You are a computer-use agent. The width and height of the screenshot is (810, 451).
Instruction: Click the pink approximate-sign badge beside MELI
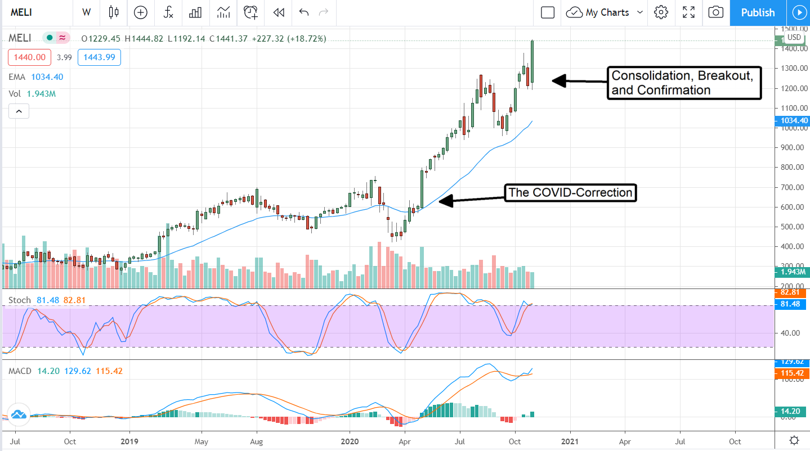click(62, 38)
